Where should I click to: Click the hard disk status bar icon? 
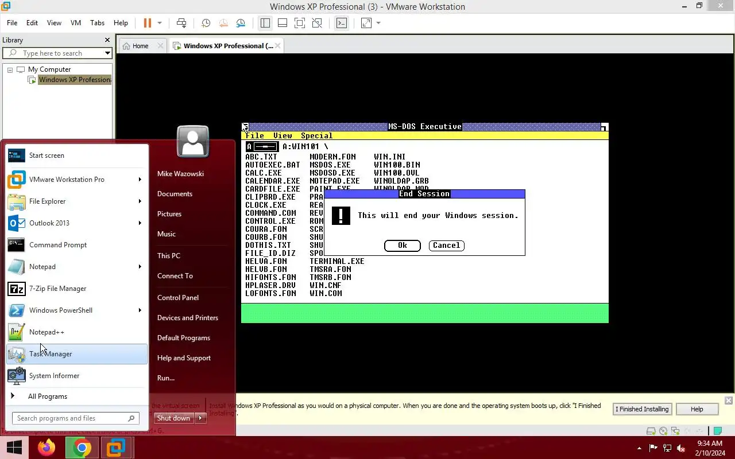point(651,431)
